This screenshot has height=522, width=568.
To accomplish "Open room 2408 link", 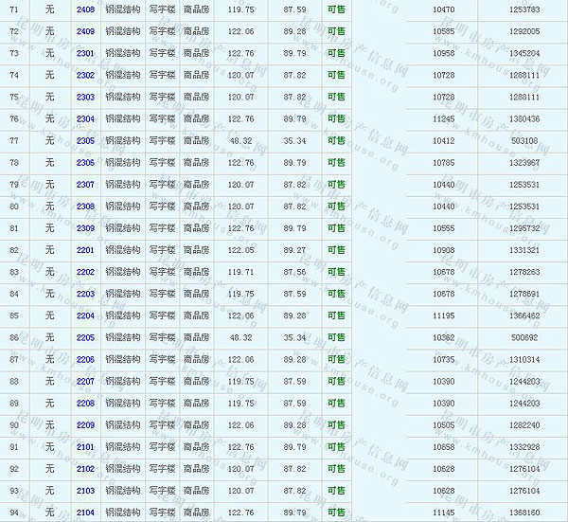I will 85,9.
